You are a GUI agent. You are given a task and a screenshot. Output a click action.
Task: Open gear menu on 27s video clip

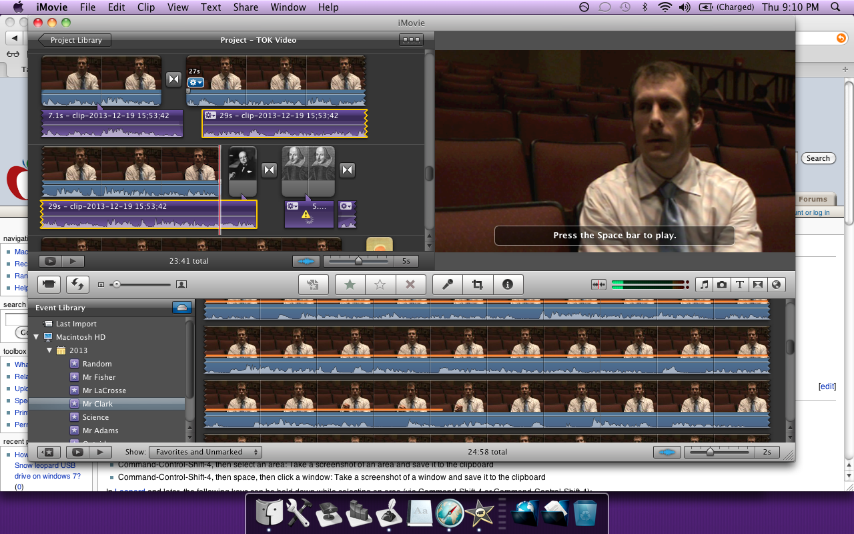point(195,82)
